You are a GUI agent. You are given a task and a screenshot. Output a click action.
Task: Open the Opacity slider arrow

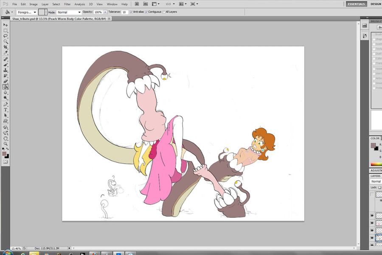pyautogui.click(x=105, y=12)
